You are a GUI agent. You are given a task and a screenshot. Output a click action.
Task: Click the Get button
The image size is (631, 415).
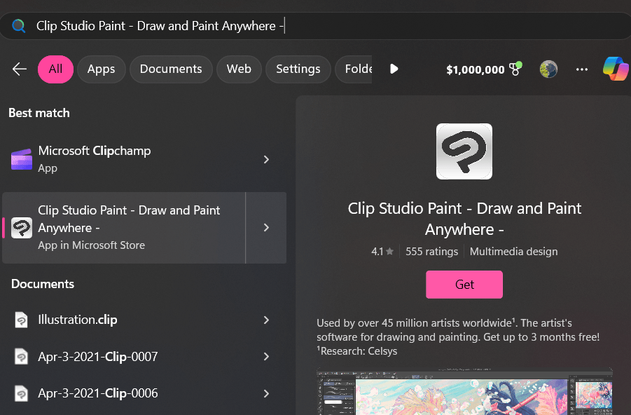click(x=464, y=285)
